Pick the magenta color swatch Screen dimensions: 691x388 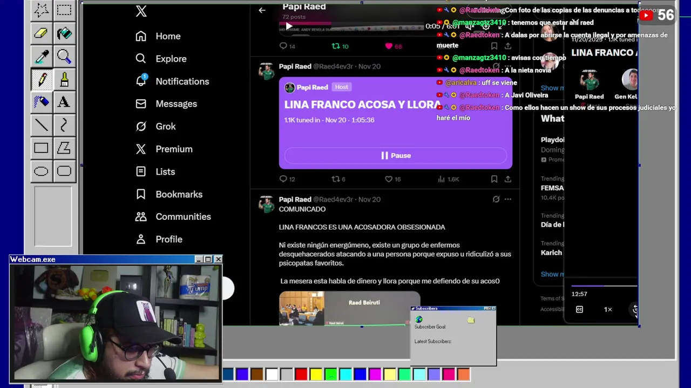pyautogui.click(x=375, y=374)
